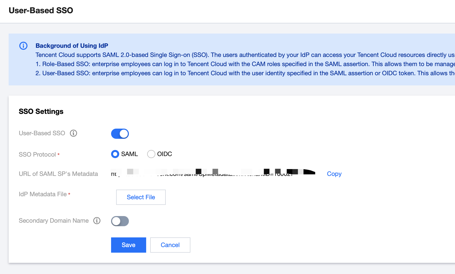
Task: Select the SAML protocol radio button
Action: 115,154
